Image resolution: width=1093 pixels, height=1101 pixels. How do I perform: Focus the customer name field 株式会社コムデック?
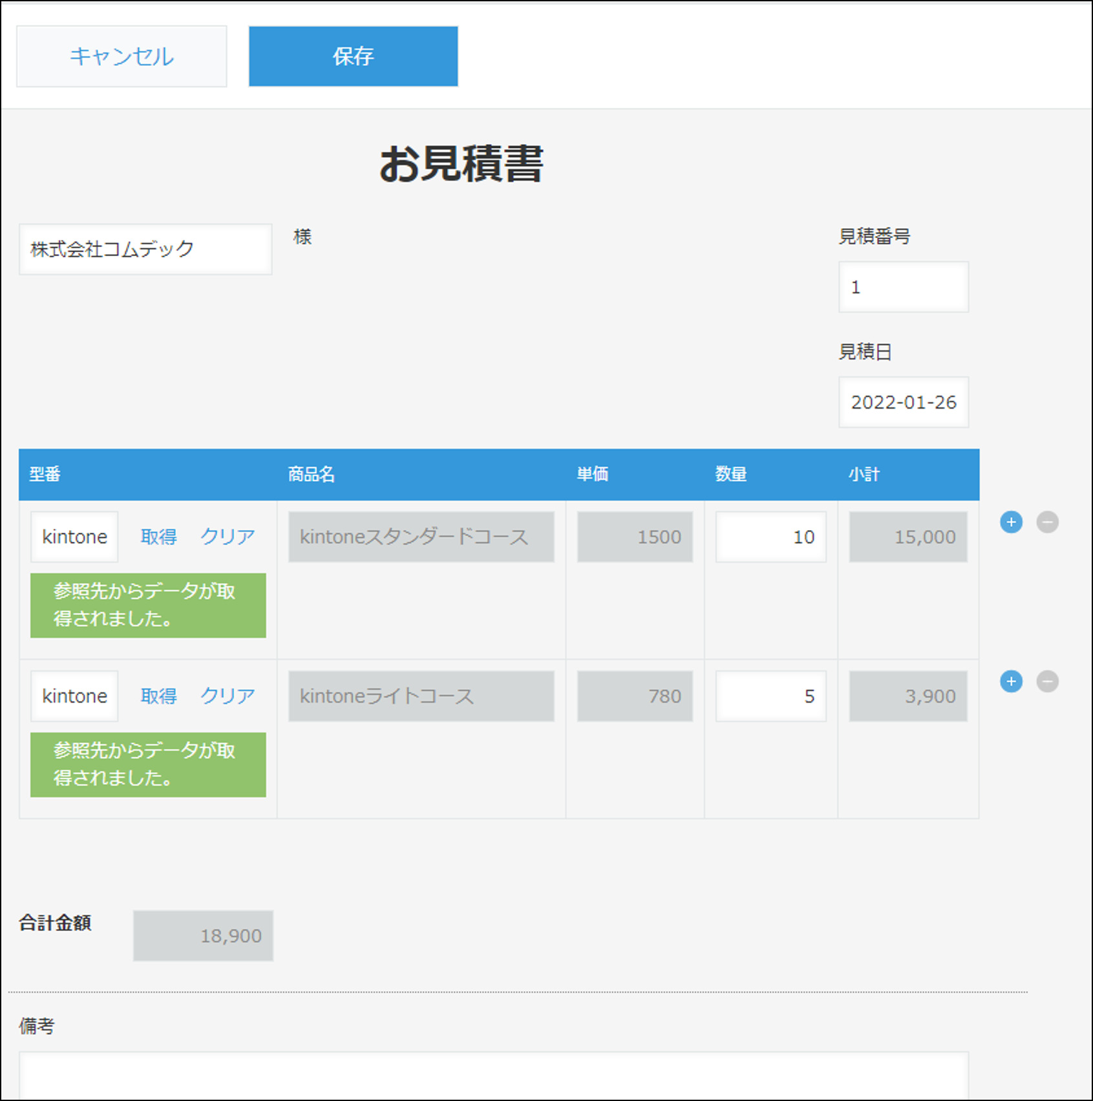point(145,249)
